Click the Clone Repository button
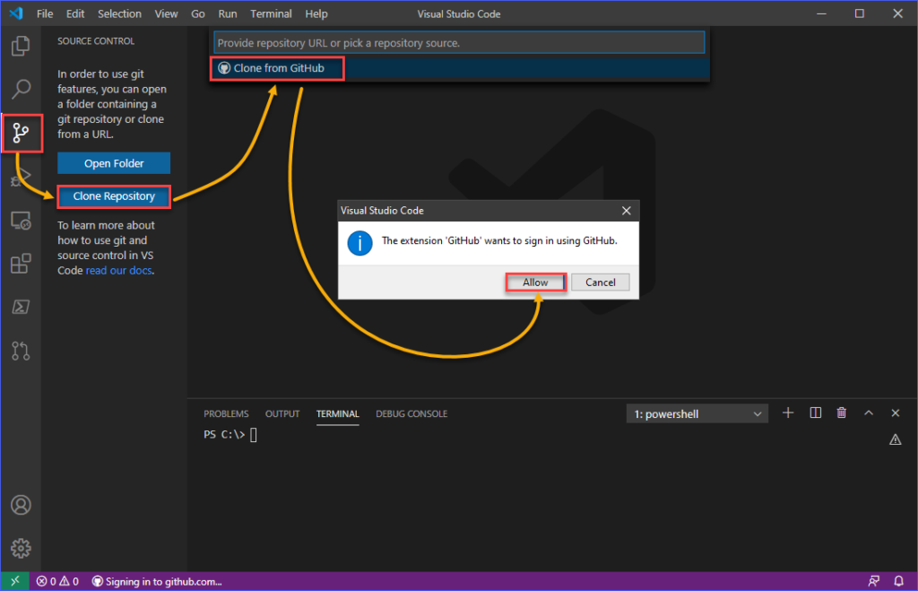 tap(114, 196)
